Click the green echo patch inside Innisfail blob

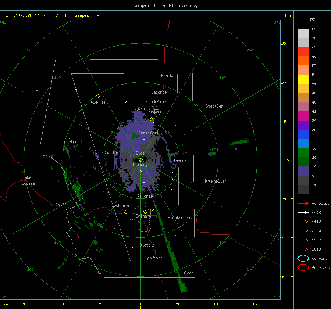coord(135,136)
